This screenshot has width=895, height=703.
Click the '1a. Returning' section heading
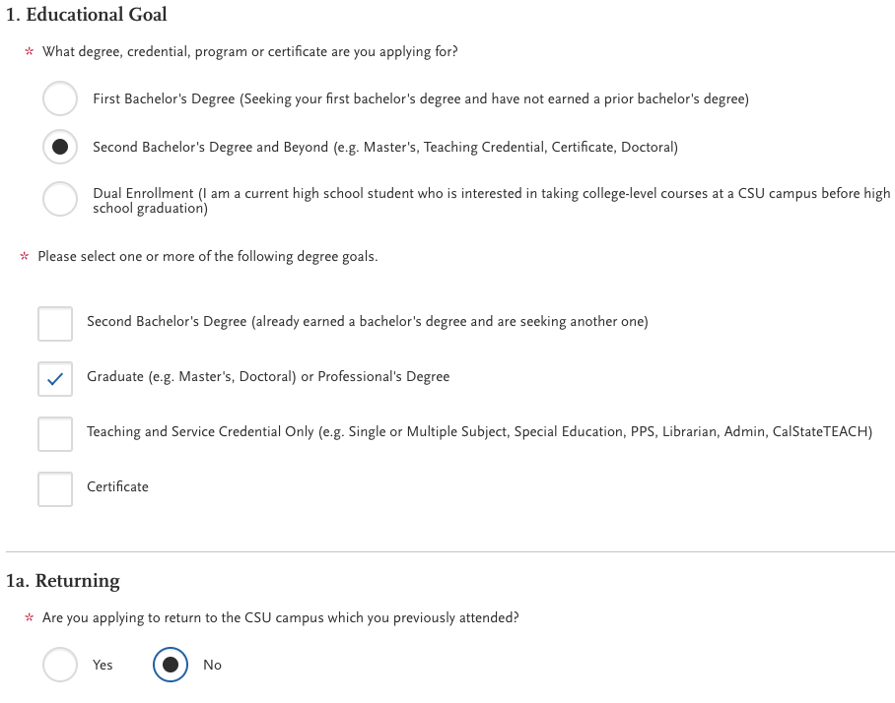point(63,581)
